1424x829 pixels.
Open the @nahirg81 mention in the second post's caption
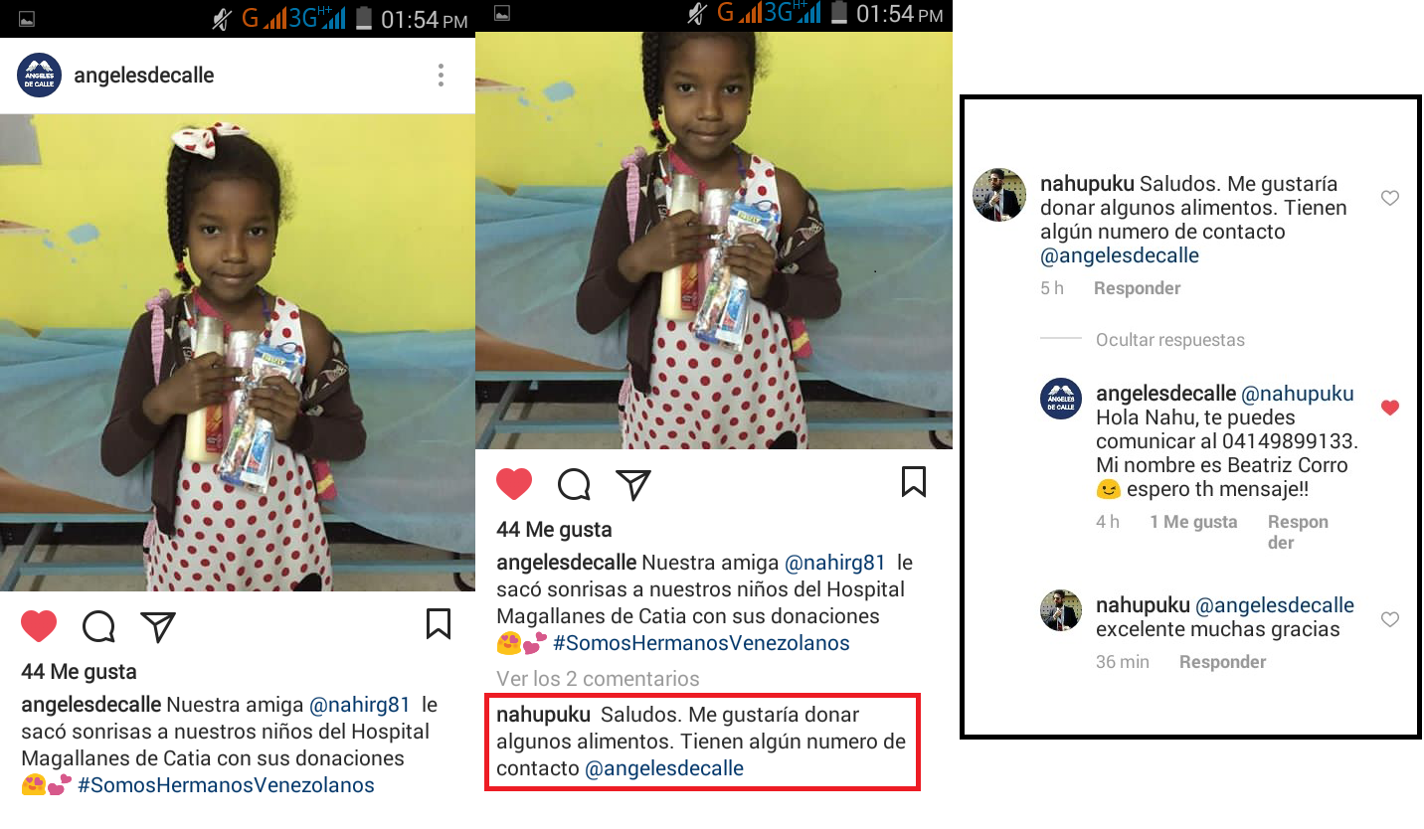tap(835, 563)
